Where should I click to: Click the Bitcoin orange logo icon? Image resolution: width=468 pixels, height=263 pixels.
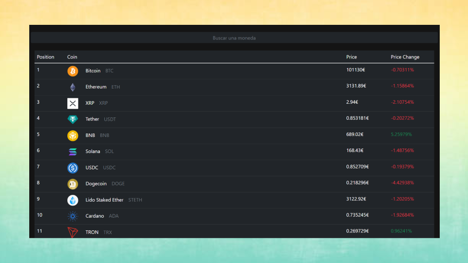click(73, 71)
